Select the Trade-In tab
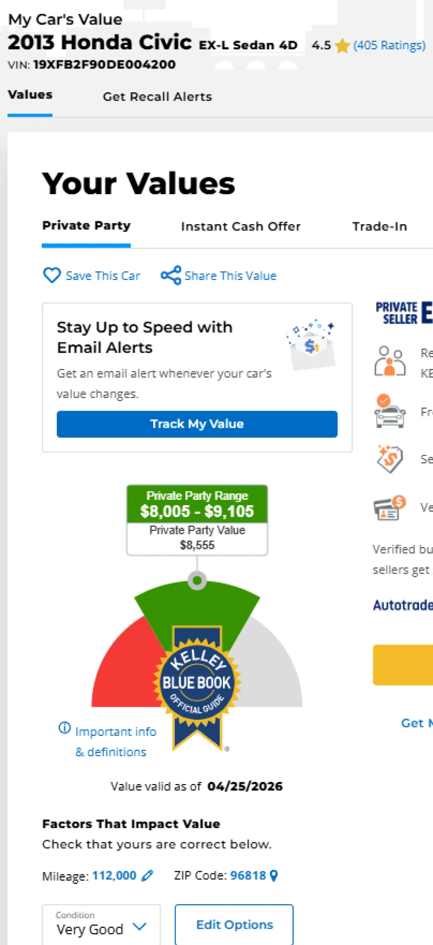The image size is (433, 945). (x=379, y=227)
